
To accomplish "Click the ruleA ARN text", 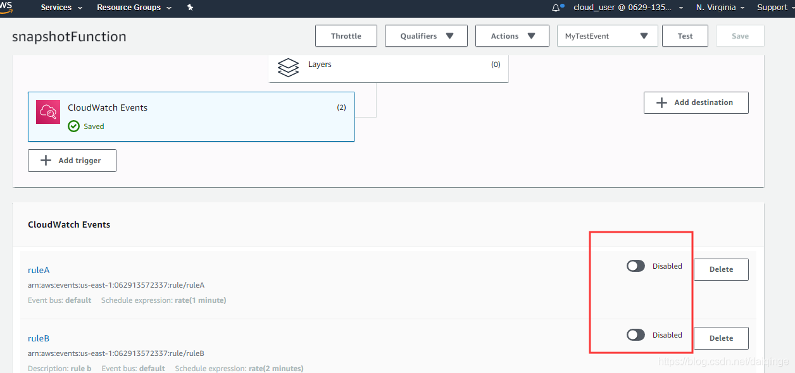I will (116, 285).
